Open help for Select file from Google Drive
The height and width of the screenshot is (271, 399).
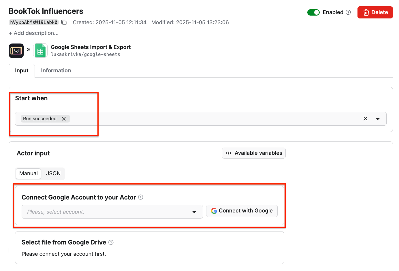coord(111,242)
